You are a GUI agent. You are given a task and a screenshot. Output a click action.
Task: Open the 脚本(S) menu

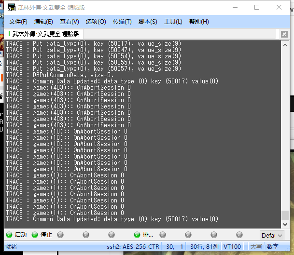tap(148, 22)
